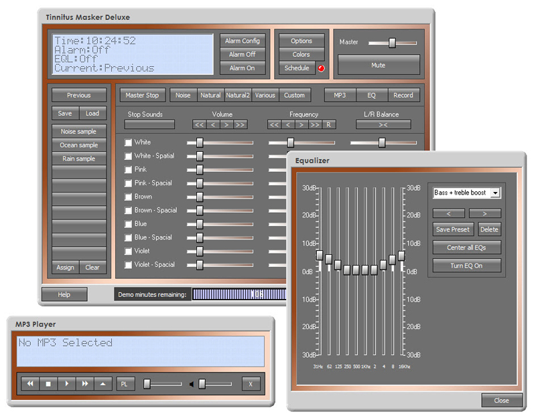The width and height of the screenshot is (536, 418).
Task: Open the MP3 playlist (PL) button
Action: click(125, 384)
